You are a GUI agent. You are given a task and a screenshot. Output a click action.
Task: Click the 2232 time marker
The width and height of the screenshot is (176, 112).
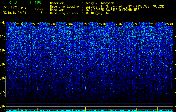click(36, 24)
